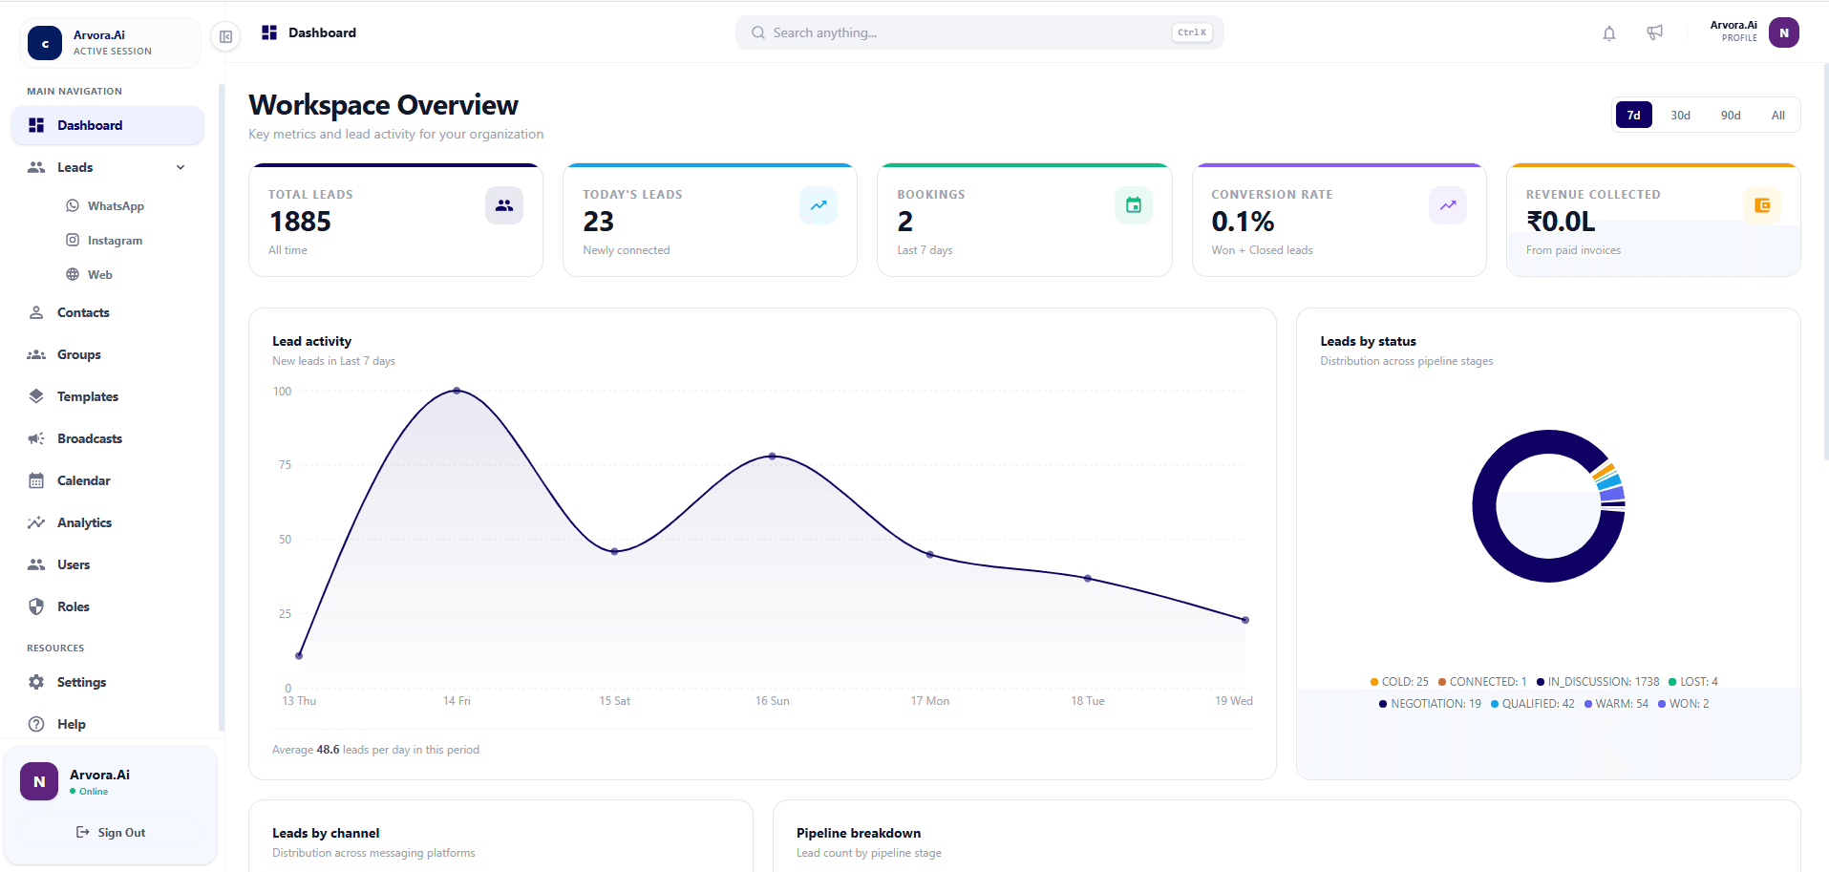Click the IN_DISCUSSION: 1738 legend entry
The height and width of the screenshot is (872, 1829).
tap(1598, 682)
